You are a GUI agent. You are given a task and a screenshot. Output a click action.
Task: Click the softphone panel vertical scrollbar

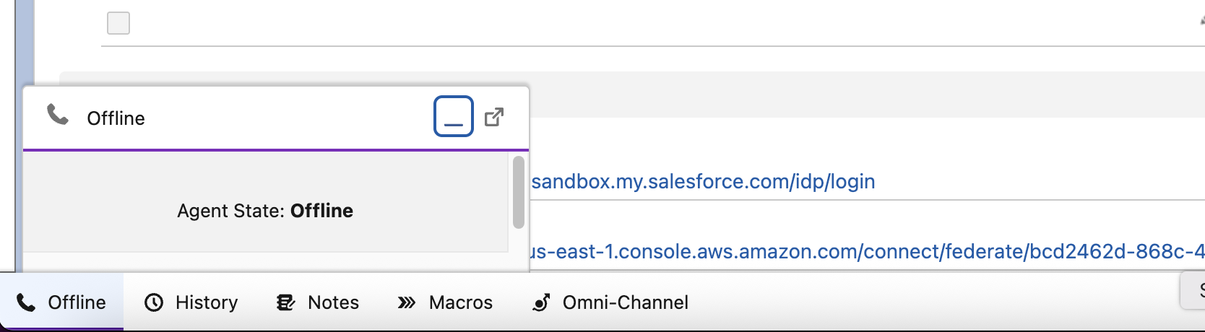[518, 192]
